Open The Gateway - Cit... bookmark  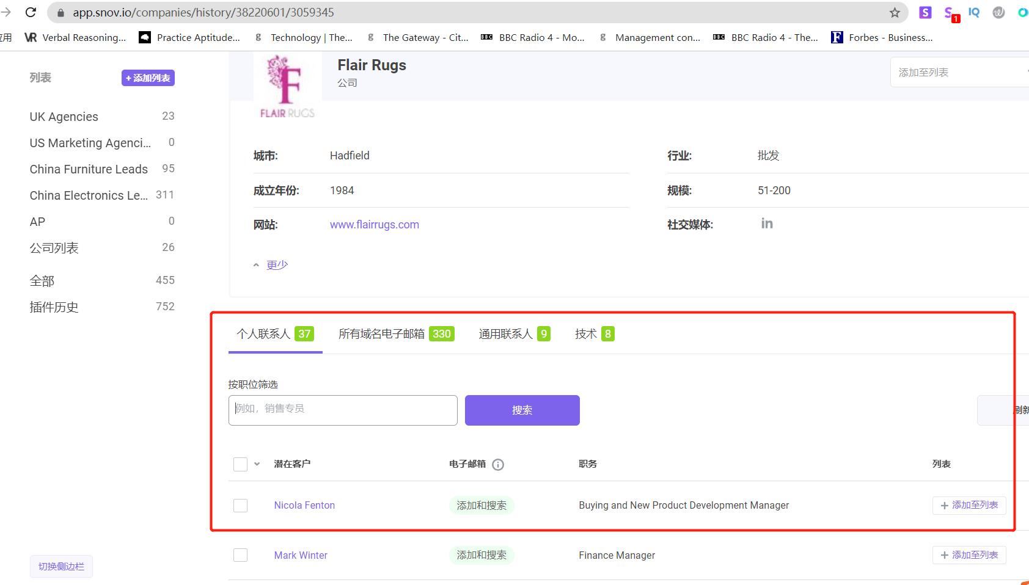tap(417, 37)
